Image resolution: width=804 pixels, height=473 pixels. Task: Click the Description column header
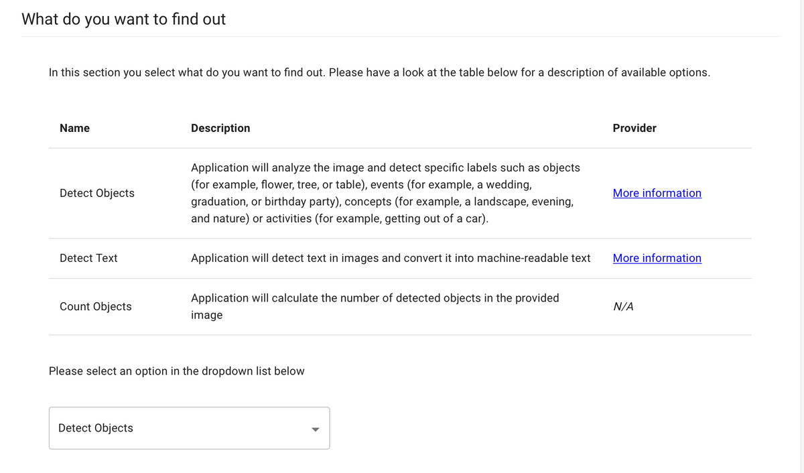[220, 128]
